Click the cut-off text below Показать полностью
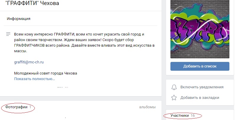This screenshot has height=120, width=235. coord(63,87)
